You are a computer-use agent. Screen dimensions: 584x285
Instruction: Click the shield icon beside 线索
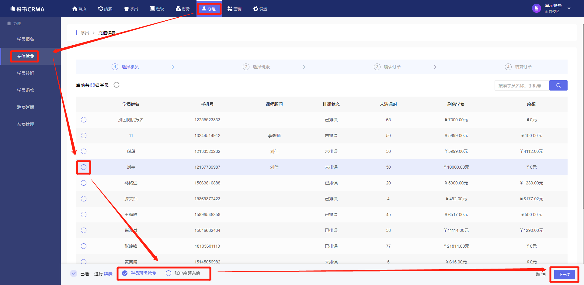click(x=101, y=9)
